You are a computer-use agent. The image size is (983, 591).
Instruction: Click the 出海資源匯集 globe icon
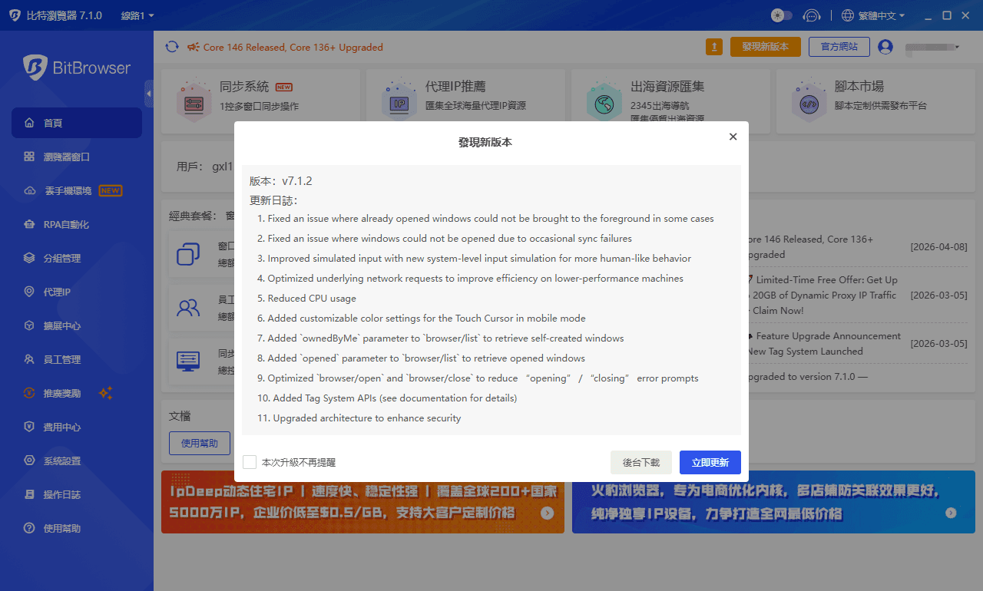[x=604, y=102]
